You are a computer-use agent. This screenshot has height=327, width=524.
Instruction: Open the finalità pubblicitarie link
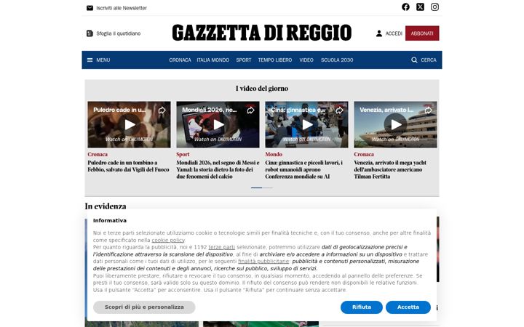263,262
